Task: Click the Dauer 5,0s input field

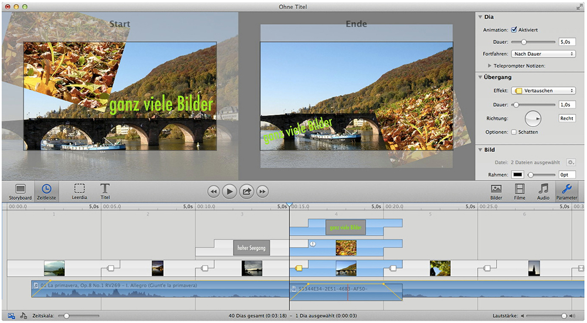Action: click(x=566, y=42)
